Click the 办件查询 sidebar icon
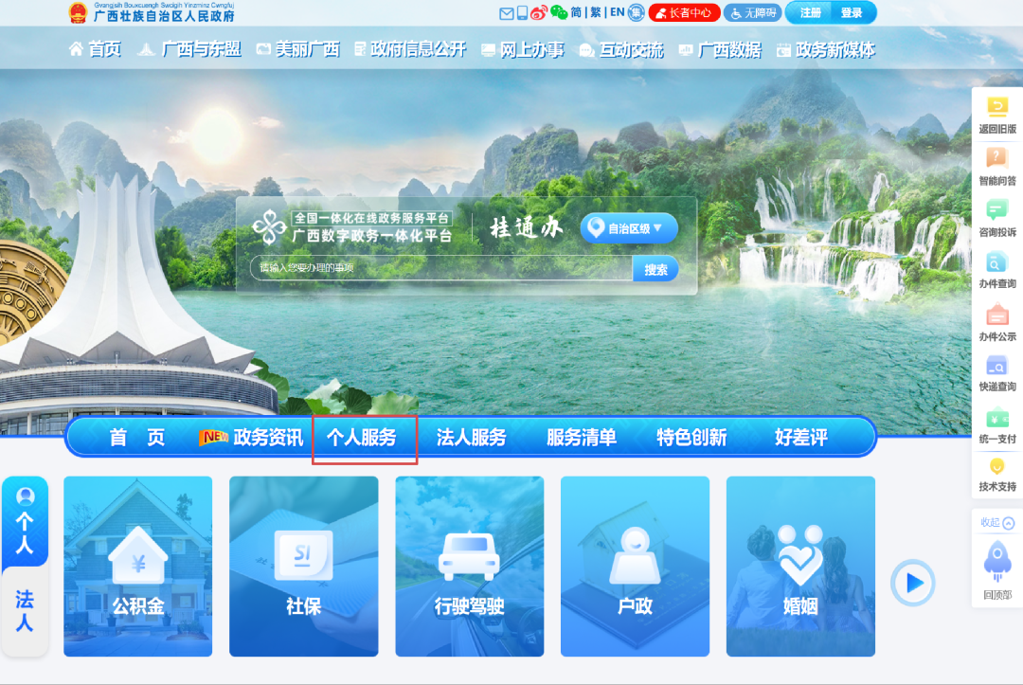Viewport: 1023px width, 685px height. 996,262
